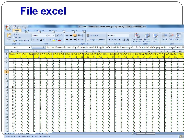Image resolution: width=184 pixels, height=138 pixels.
Task: Open the Font dialog launcher
Action: 62,44
